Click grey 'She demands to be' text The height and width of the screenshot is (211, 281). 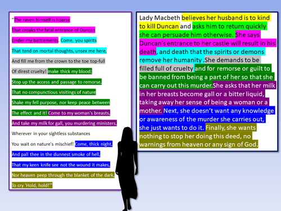(x=233, y=60)
